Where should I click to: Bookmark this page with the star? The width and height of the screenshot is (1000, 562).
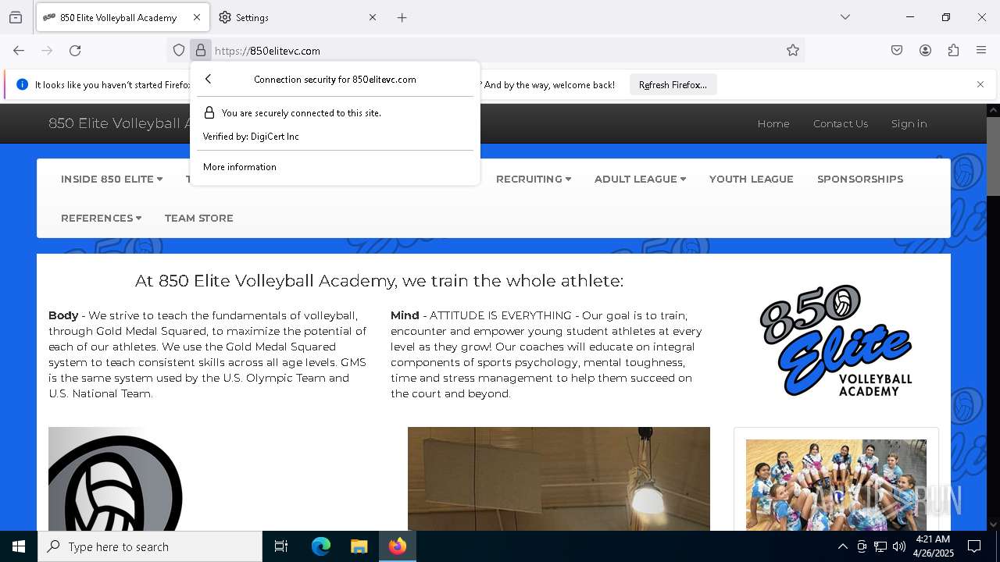pos(793,51)
